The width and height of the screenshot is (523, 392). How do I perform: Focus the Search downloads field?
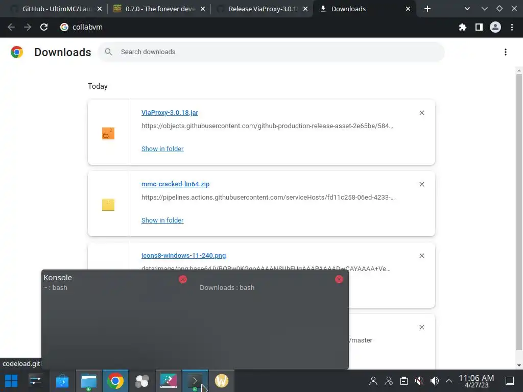point(271,52)
